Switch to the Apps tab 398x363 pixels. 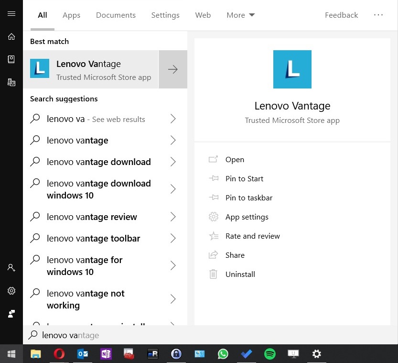pyautogui.click(x=71, y=15)
